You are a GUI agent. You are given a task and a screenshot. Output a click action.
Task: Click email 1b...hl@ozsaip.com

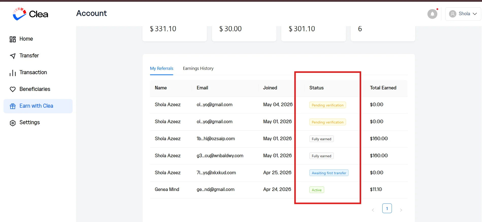point(216,139)
